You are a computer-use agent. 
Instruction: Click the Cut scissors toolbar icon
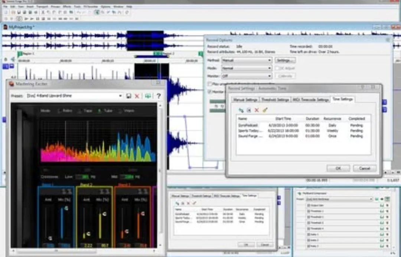43,12
